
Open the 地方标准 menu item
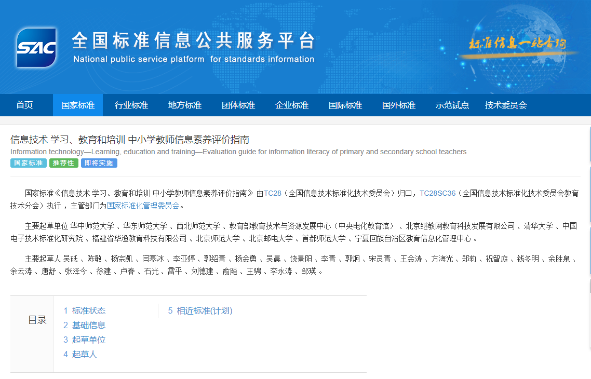point(185,105)
